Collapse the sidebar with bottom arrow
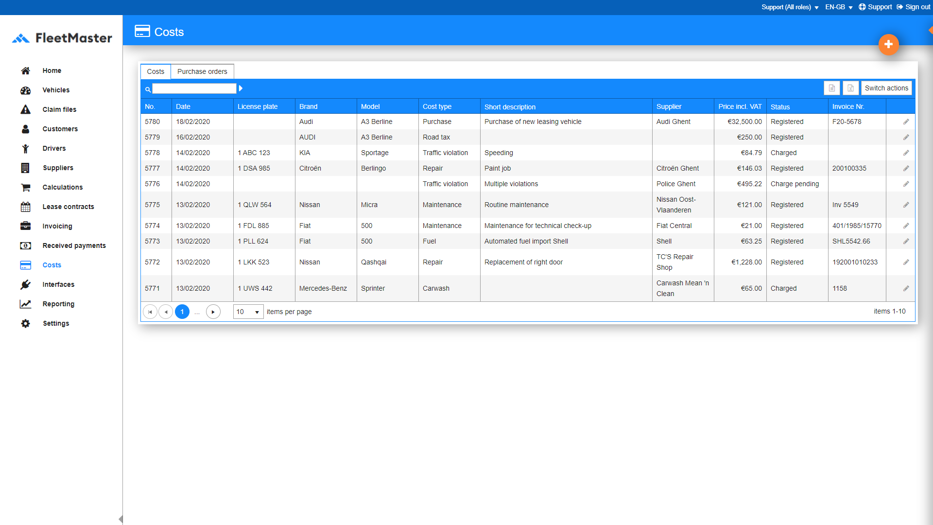This screenshot has width=933, height=525. point(121,519)
